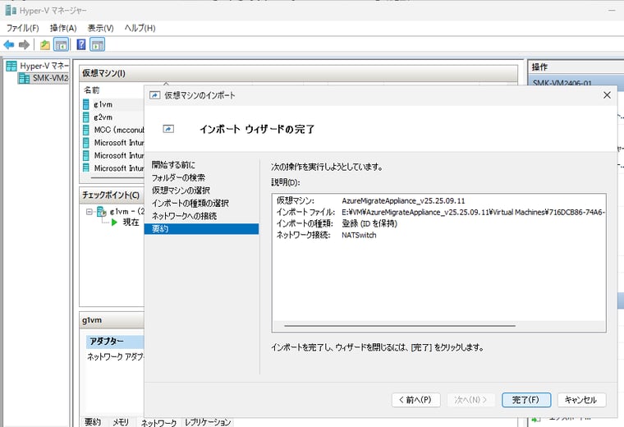Click the Back arrow toolbar icon

click(9, 44)
